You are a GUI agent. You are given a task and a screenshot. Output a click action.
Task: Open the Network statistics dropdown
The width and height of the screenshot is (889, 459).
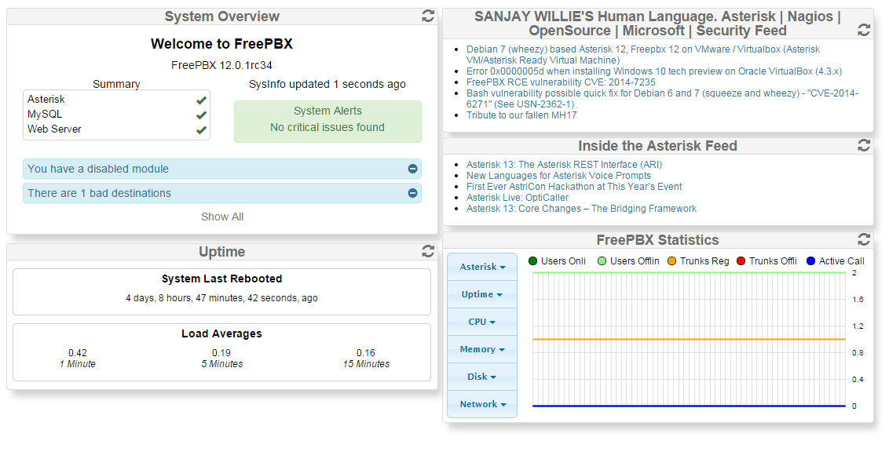point(482,404)
